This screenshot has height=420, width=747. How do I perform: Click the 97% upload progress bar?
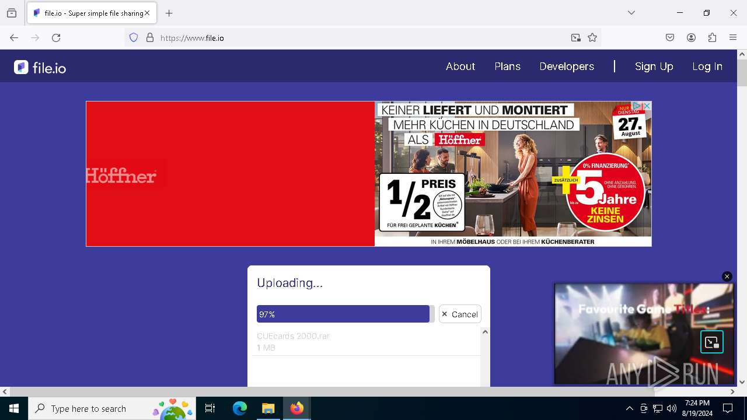(x=345, y=314)
